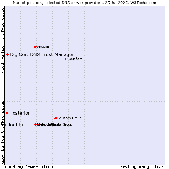The image size is (169, 169).
Task: Click the 'used by many sites' axis label
Action: 141,167
